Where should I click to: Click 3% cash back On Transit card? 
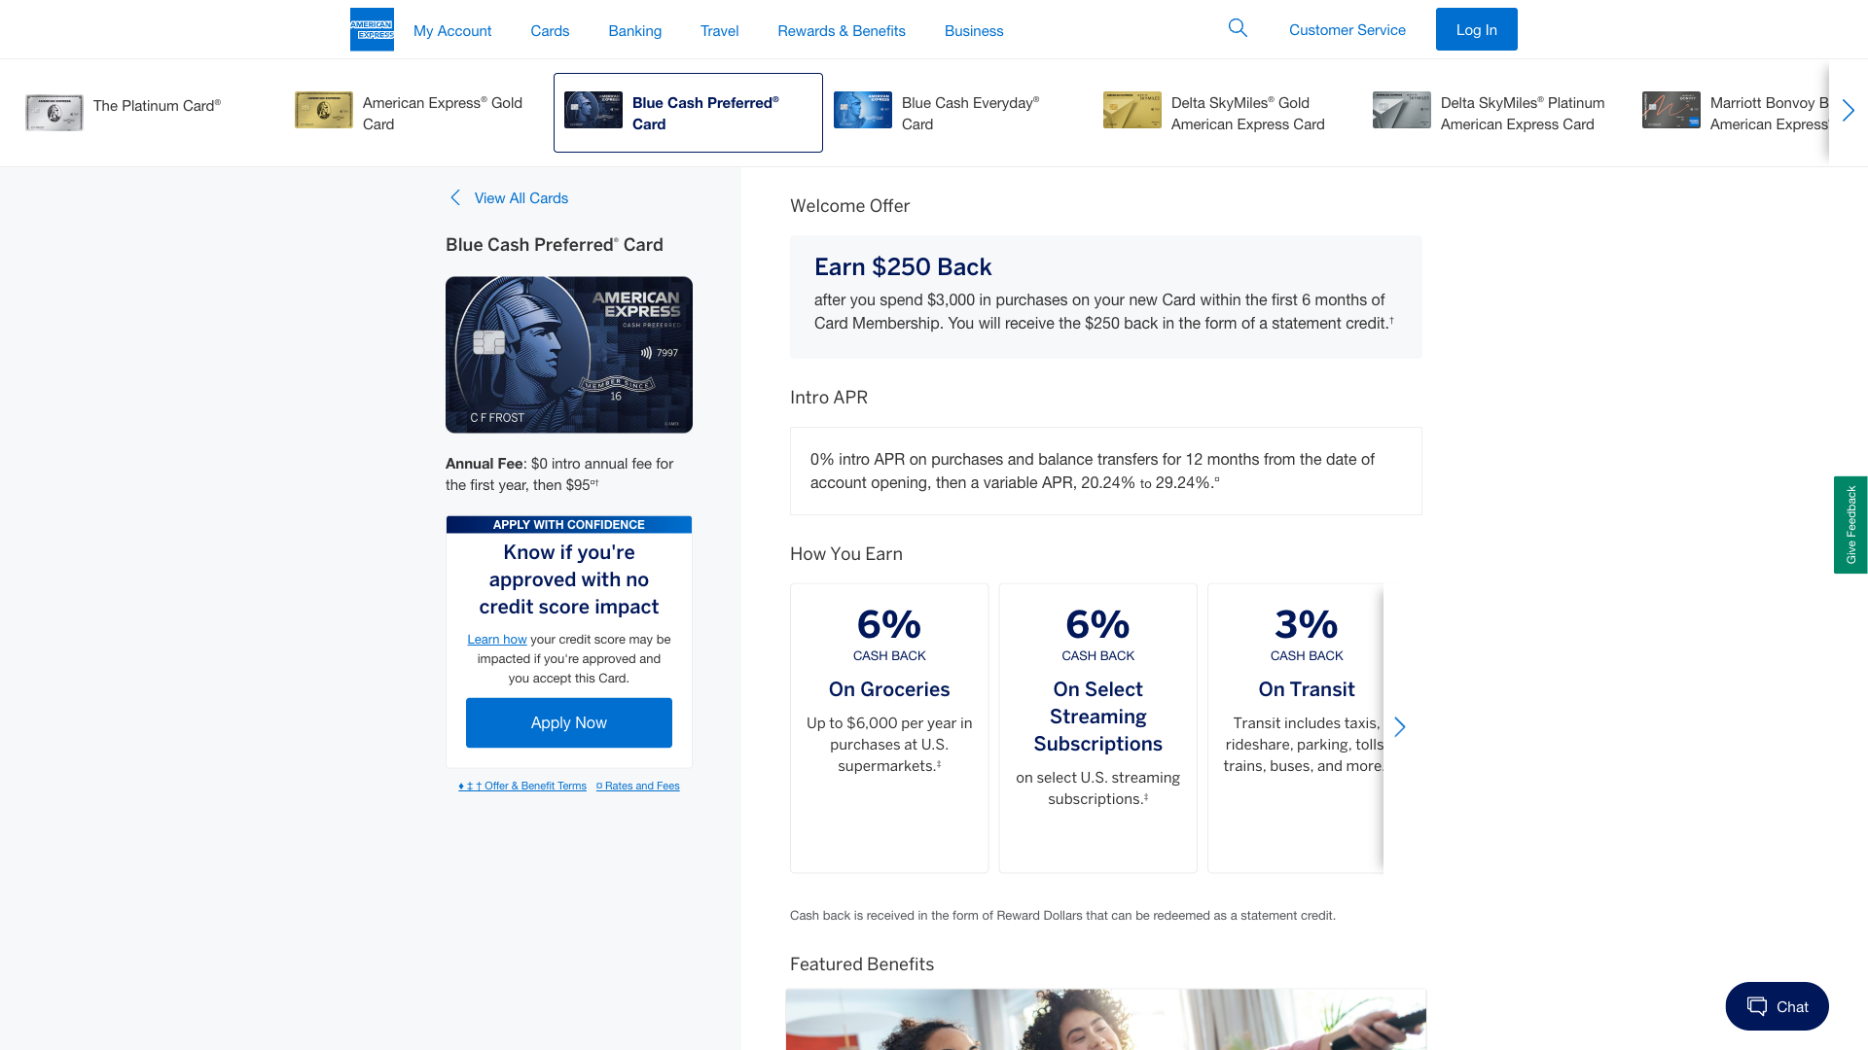pos(1296,728)
